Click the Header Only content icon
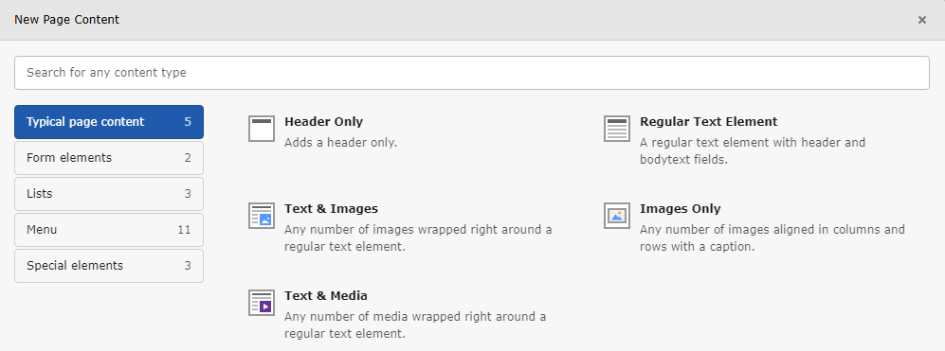This screenshot has height=351, width=945. click(x=262, y=129)
